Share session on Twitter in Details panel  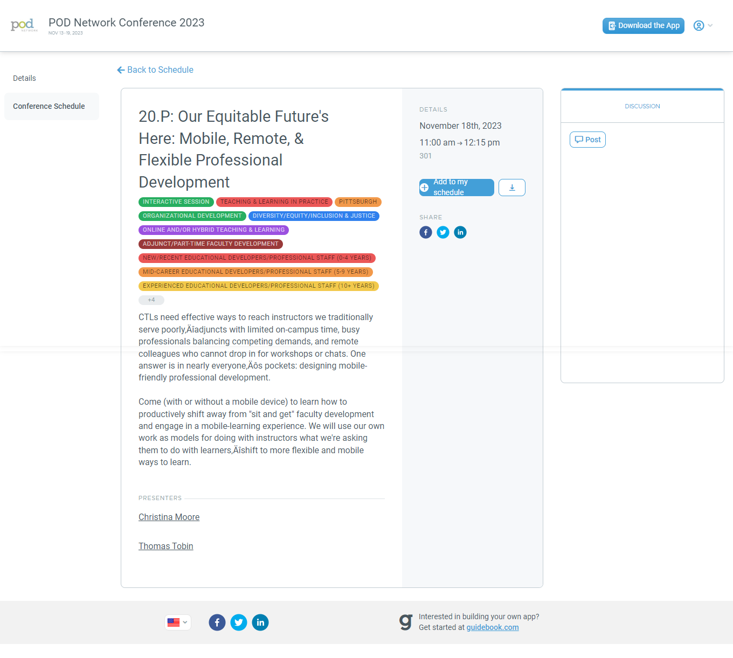coord(443,232)
